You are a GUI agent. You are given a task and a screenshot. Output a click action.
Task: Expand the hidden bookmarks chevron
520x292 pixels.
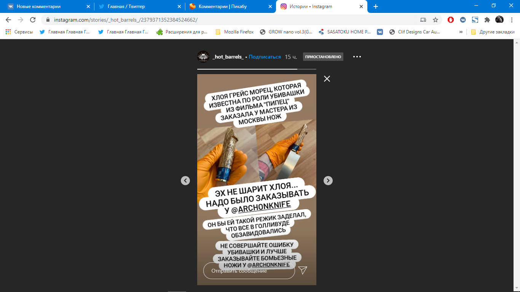pyautogui.click(x=461, y=32)
